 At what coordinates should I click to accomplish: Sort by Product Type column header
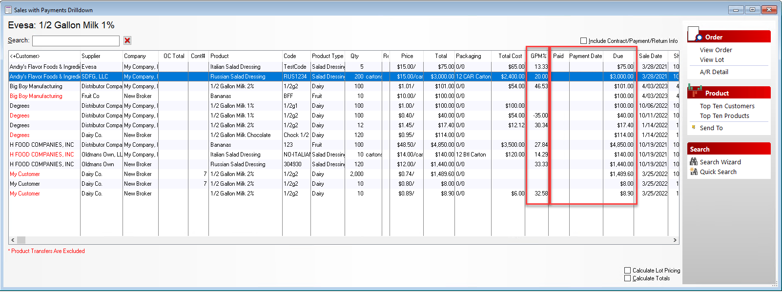(328, 56)
